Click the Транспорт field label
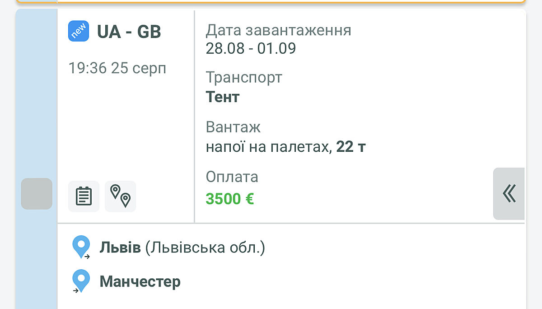The width and height of the screenshot is (542, 309). tap(244, 77)
